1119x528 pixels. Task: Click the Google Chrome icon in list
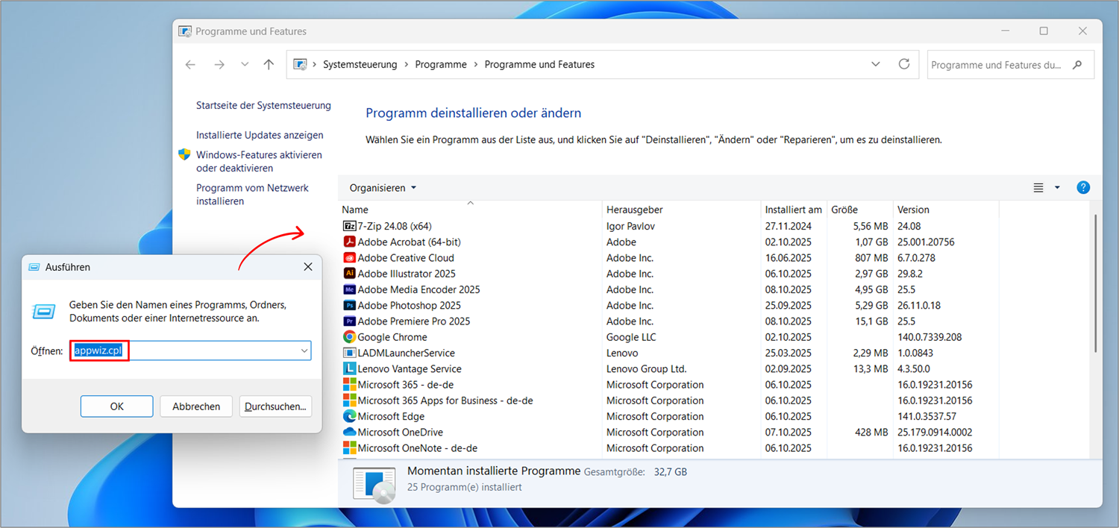(x=349, y=337)
